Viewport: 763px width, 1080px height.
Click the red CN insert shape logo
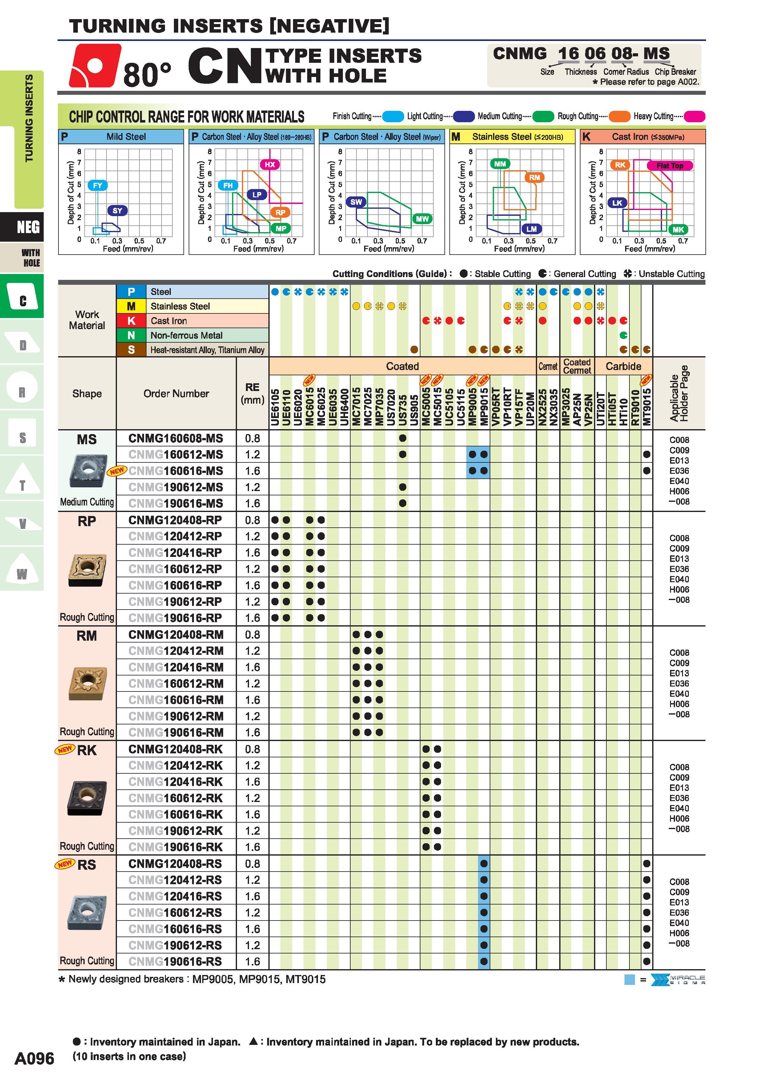95,65
